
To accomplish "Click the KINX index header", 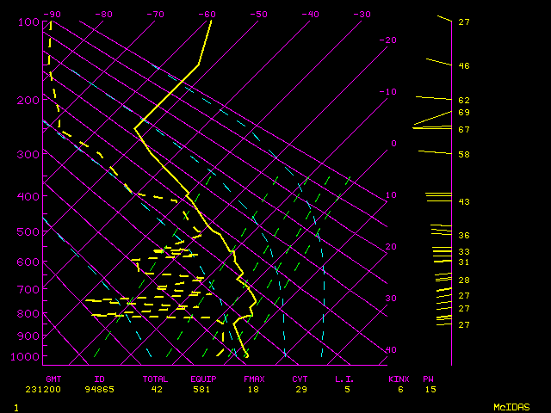I will pyautogui.click(x=399, y=379).
